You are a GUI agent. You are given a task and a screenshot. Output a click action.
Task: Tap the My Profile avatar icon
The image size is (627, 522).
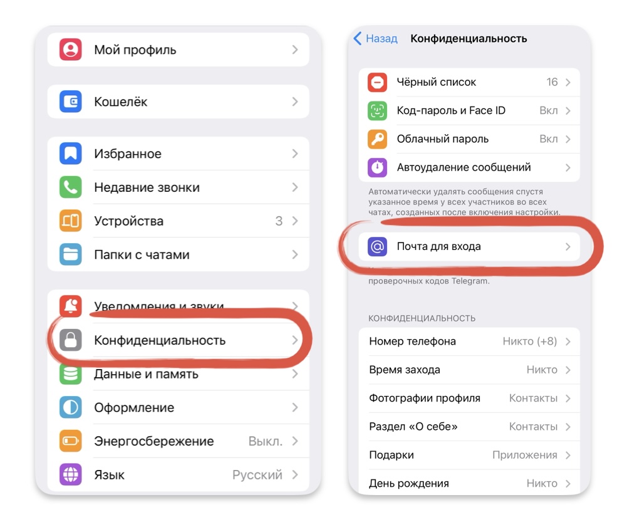click(70, 50)
